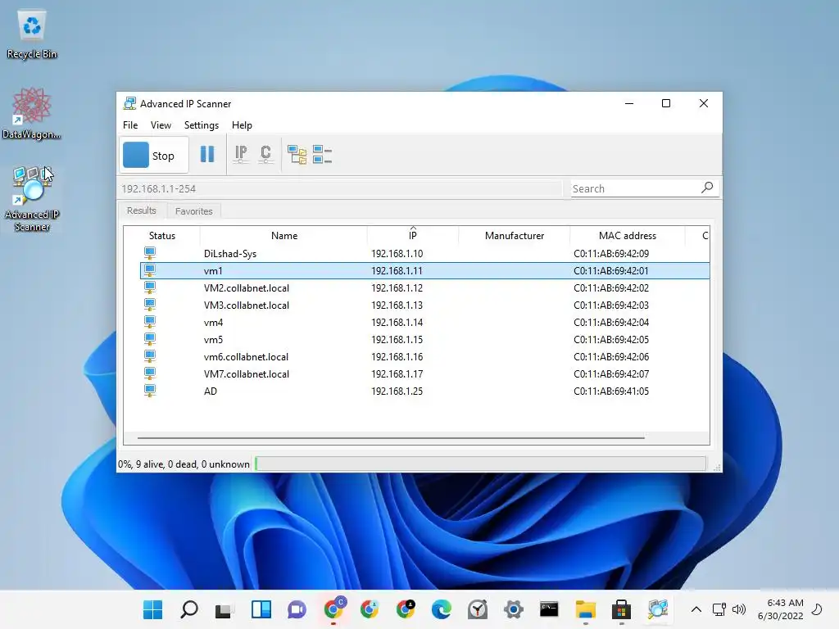Click the vm5 computer status icon
The image size is (839, 629).
tap(150, 339)
